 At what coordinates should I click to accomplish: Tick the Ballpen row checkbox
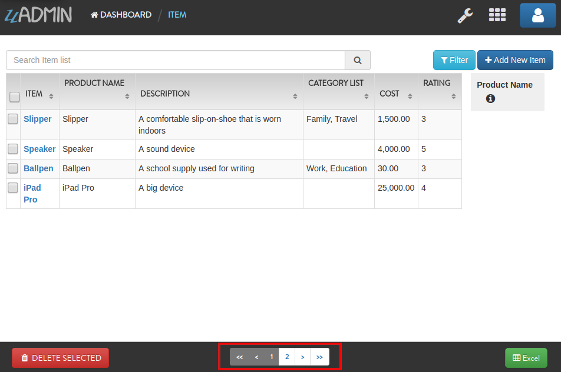[x=13, y=168]
